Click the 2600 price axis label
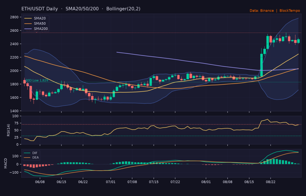Viewport: 306px width, 196px height. click(x=14, y=31)
